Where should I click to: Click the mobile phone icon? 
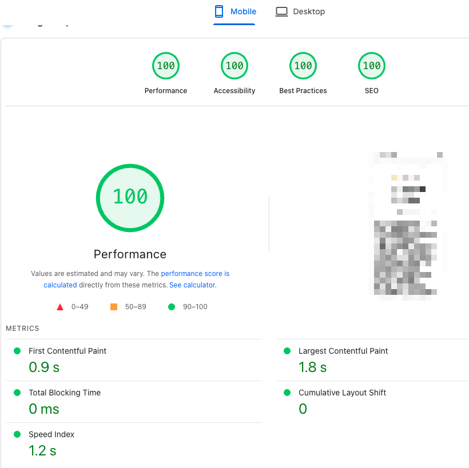[x=219, y=11]
